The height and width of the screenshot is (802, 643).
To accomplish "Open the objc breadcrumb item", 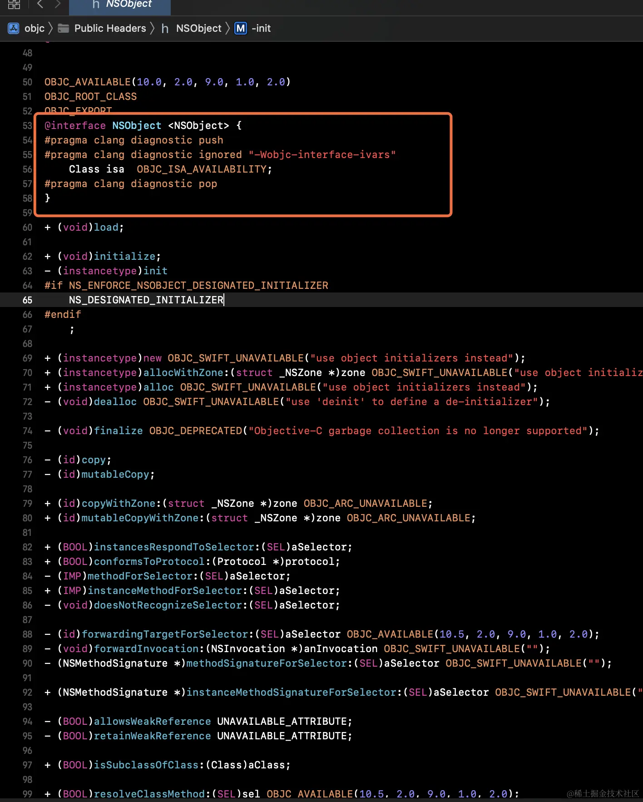I will [35, 28].
